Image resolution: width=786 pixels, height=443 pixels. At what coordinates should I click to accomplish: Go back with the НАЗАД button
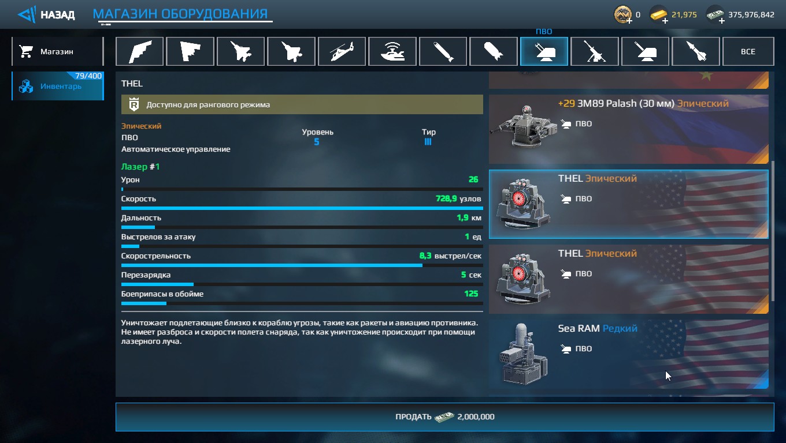point(46,14)
